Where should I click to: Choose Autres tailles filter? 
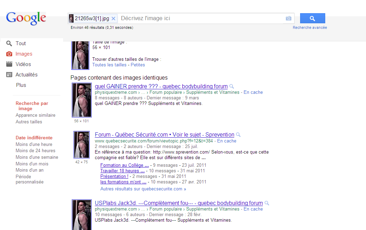[29, 122]
